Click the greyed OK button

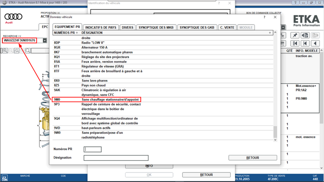[149, 175]
